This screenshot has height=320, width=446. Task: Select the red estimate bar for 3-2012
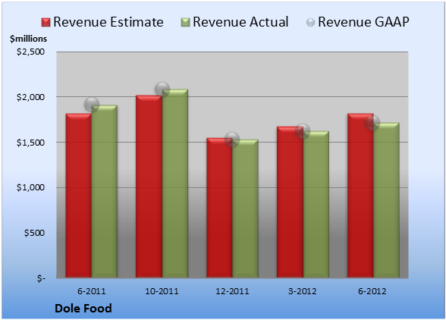pyautogui.click(x=290, y=202)
